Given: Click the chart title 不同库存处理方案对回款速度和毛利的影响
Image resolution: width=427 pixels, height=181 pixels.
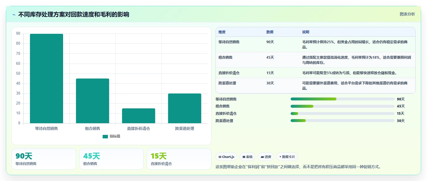Looking at the screenshot, I should (74, 15).
